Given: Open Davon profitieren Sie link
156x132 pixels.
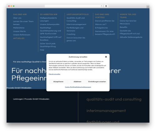Looking at the screenshot, I should pyautogui.click(x=105, y=21).
